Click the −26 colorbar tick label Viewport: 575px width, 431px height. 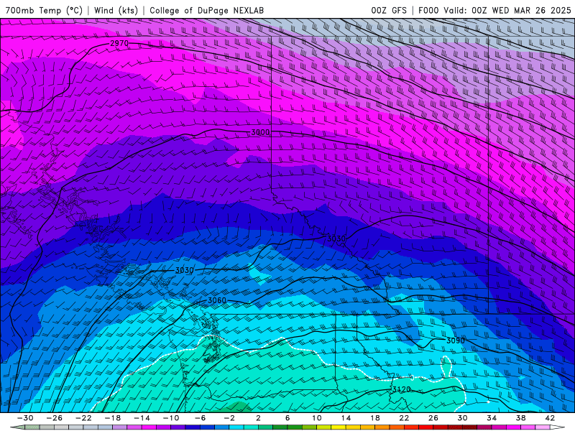point(55,418)
